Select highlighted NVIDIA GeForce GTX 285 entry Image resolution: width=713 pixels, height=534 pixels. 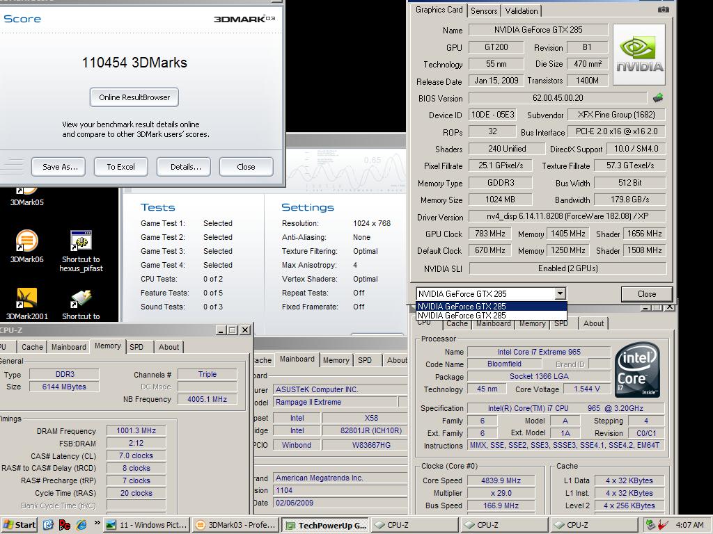tap(491, 307)
